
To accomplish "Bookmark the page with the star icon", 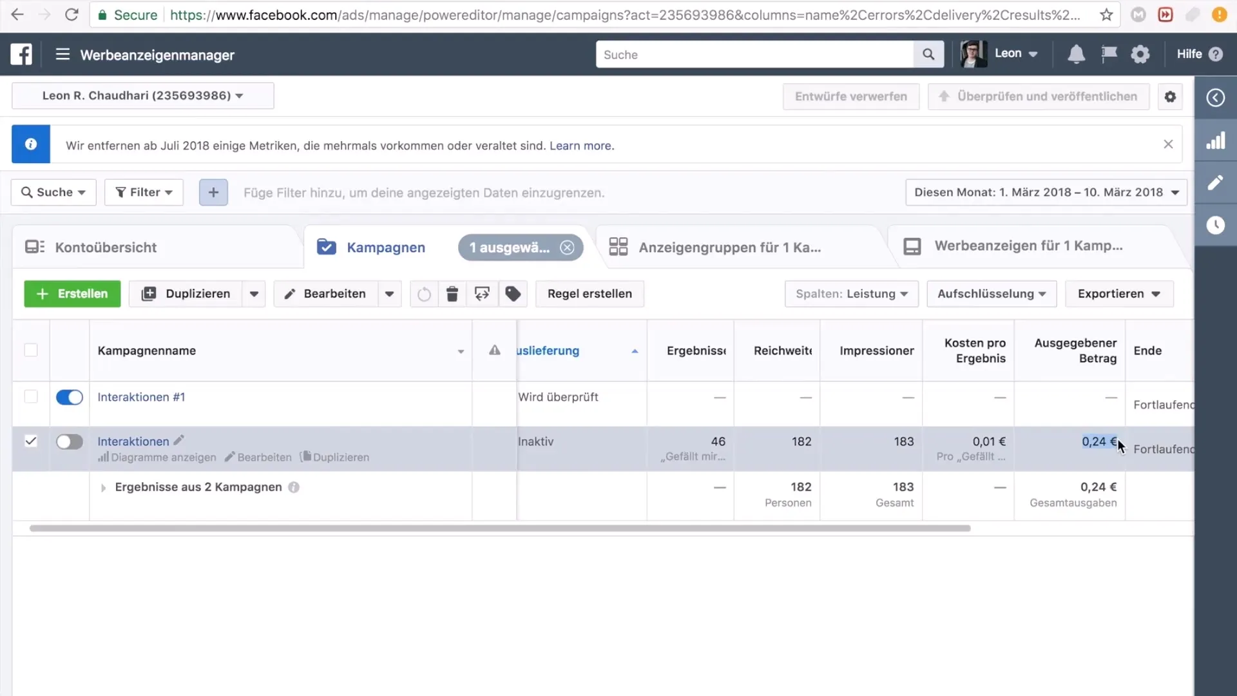I will tap(1106, 15).
